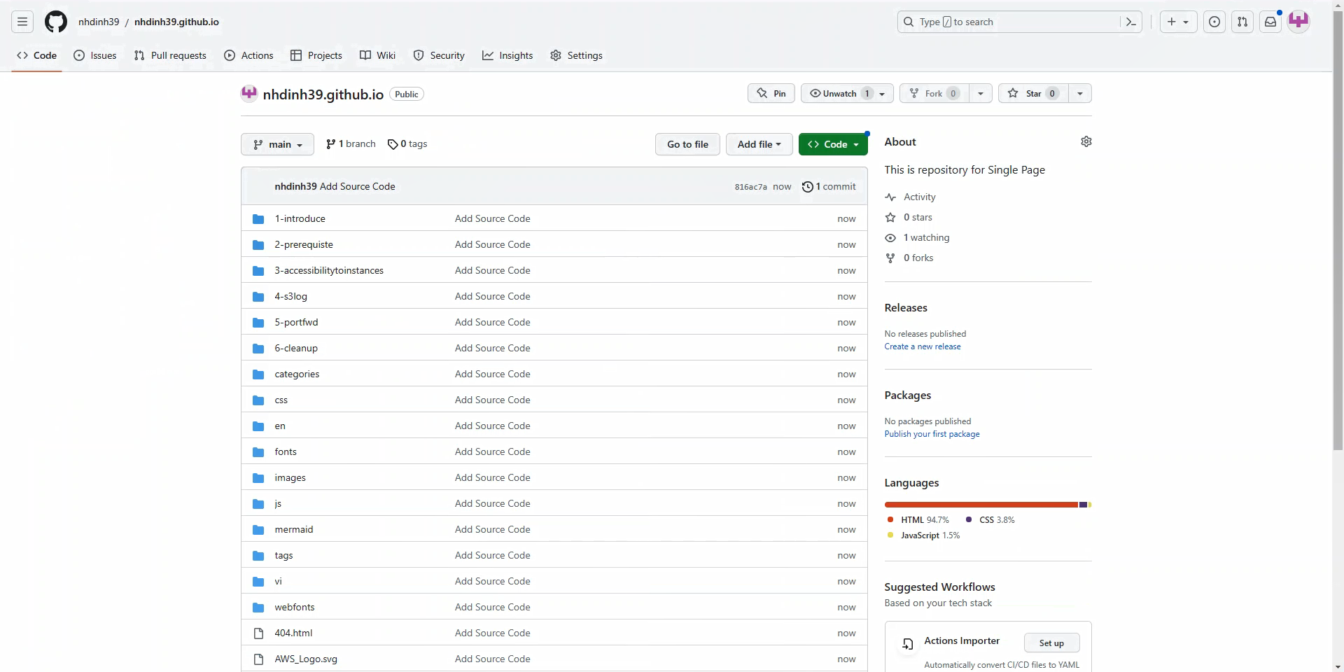1344x672 pixels.
Task: Open Add Source Code message for tags
Action: (x=492, y=555)
